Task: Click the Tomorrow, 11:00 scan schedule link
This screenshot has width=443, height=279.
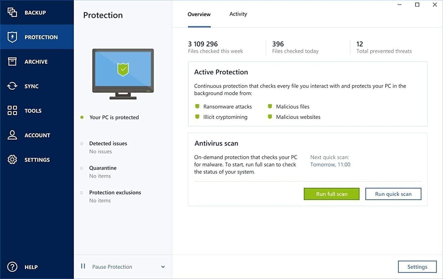Action: click(330, 165)
